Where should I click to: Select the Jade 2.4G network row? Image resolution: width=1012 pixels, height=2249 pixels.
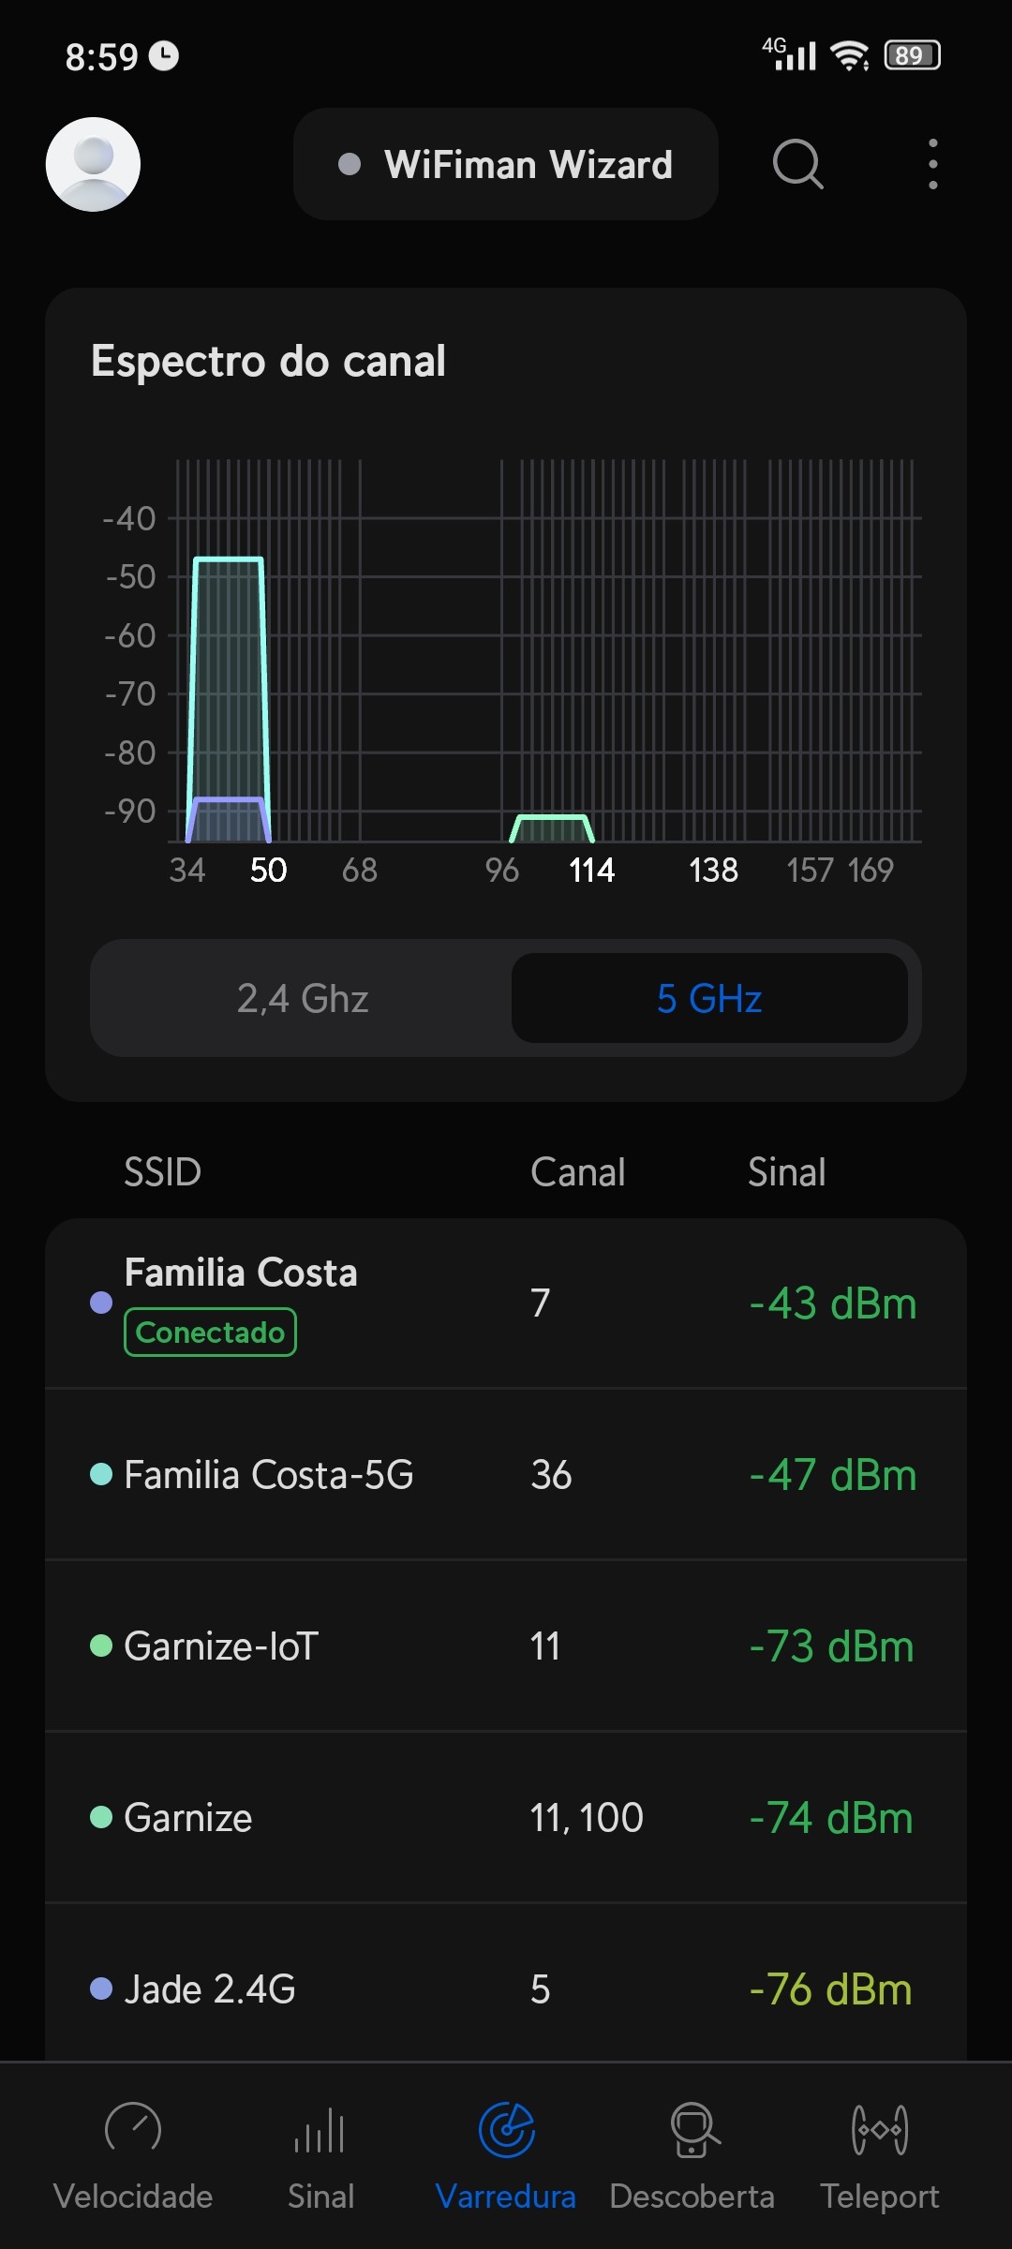tap(506, 1988)
